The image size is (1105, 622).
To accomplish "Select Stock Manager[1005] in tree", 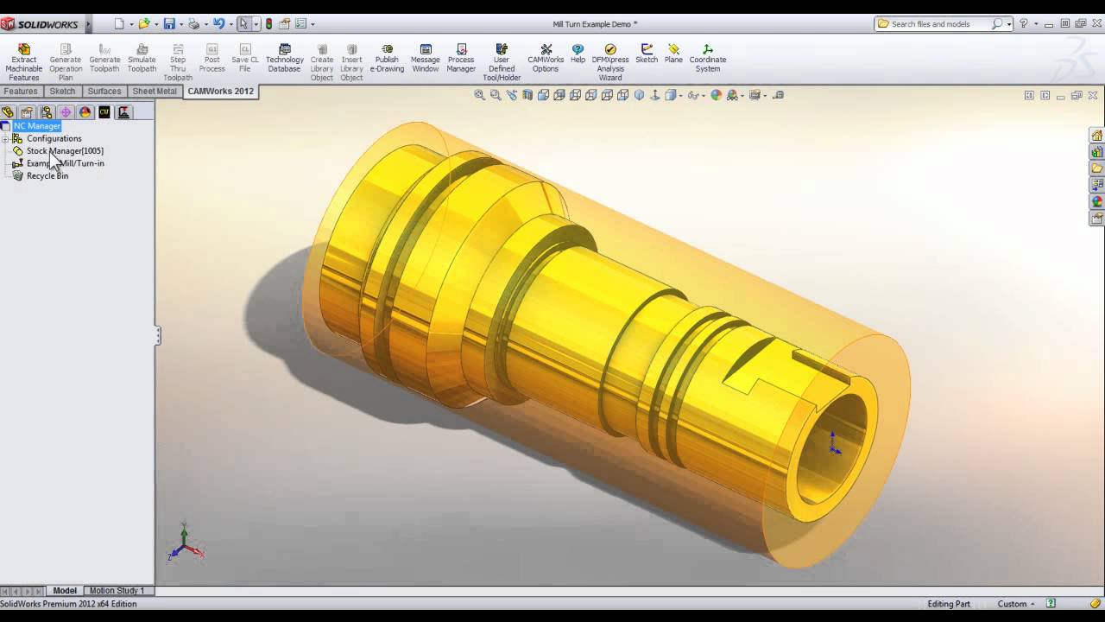I will coord(65,151).
